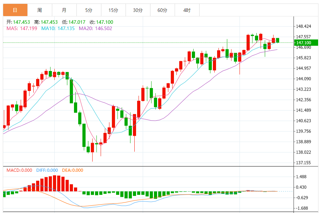Click the 144.957 price axis label
The width and height of the screenshot is (323, 213).
(x=303, y=68)
